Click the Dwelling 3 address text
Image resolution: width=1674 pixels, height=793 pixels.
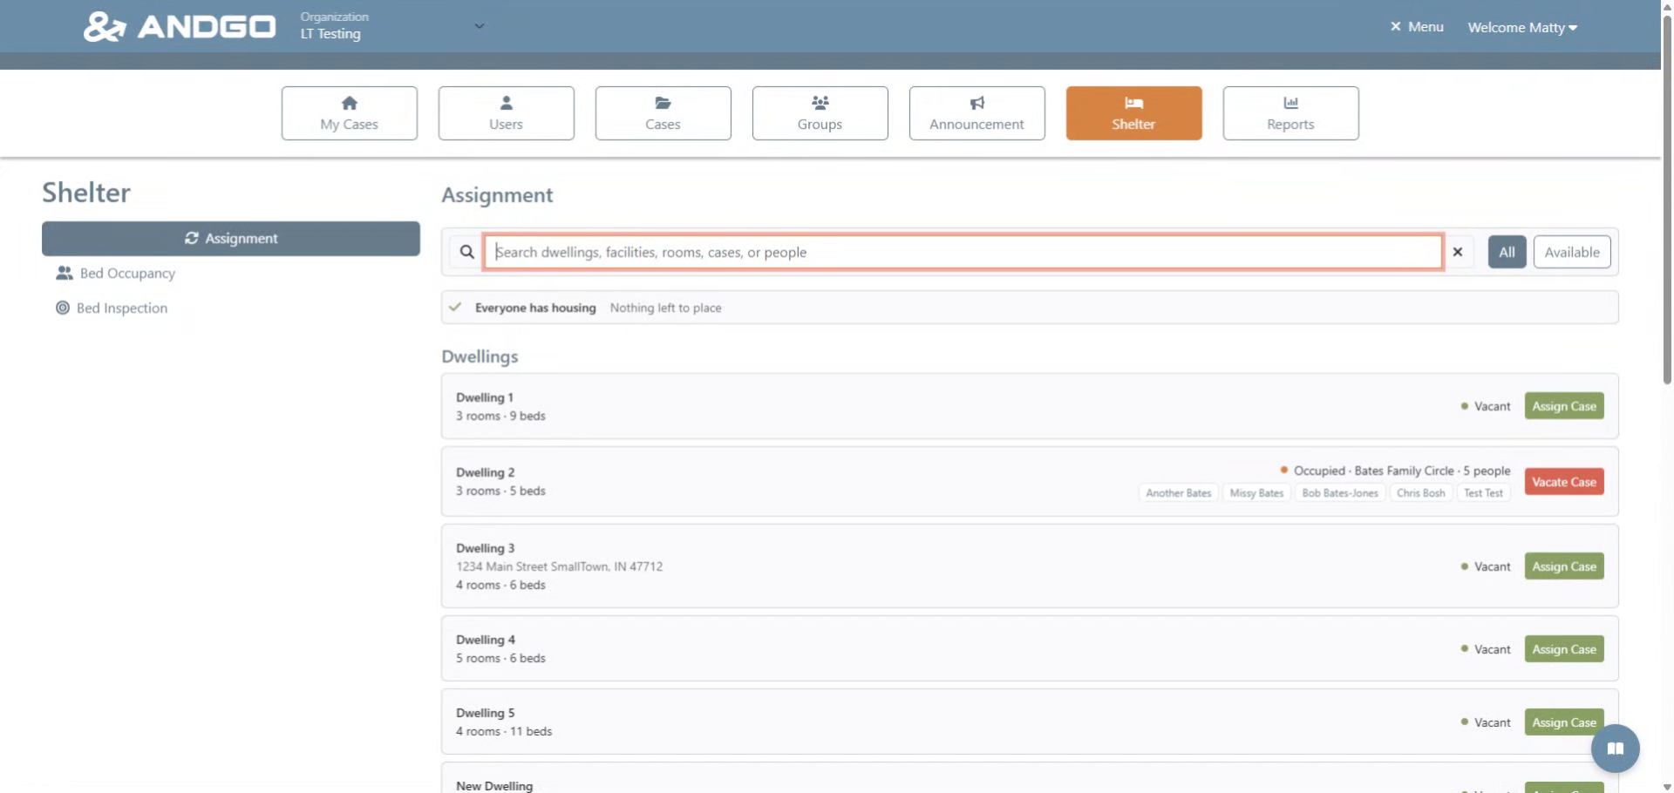click(x=560, y=566)
